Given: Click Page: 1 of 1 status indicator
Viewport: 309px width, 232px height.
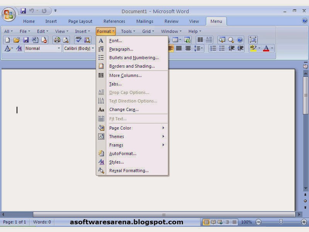Looking at the screenshot, I should [x=15, y=222].
